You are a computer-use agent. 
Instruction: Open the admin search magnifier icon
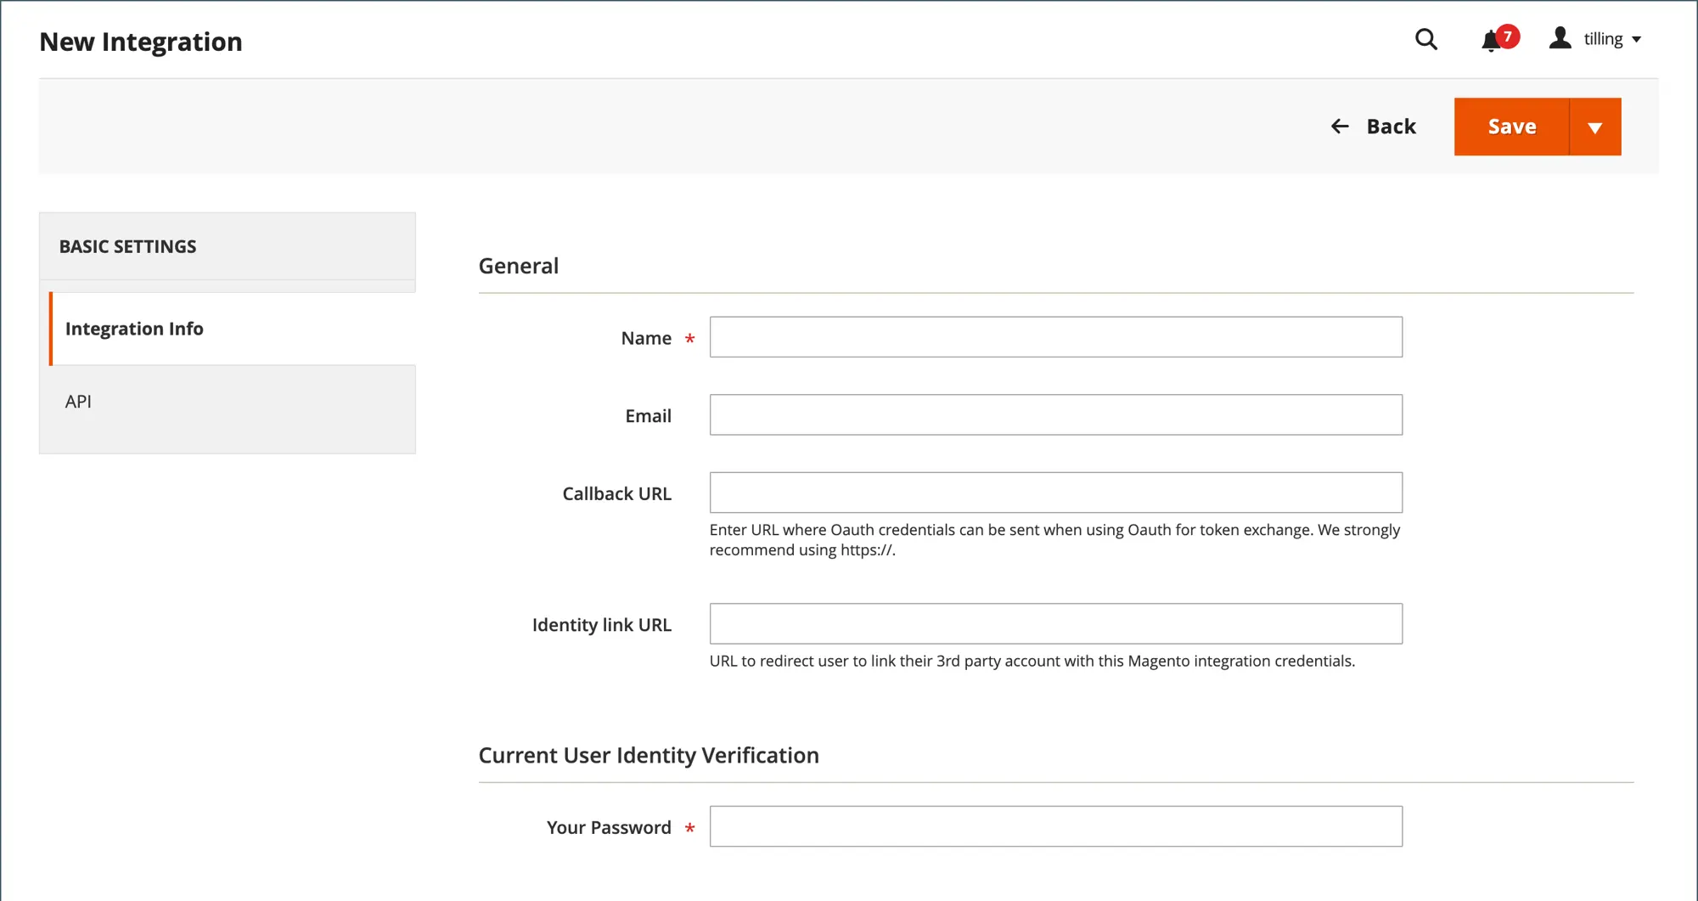tap(1425, 39)
